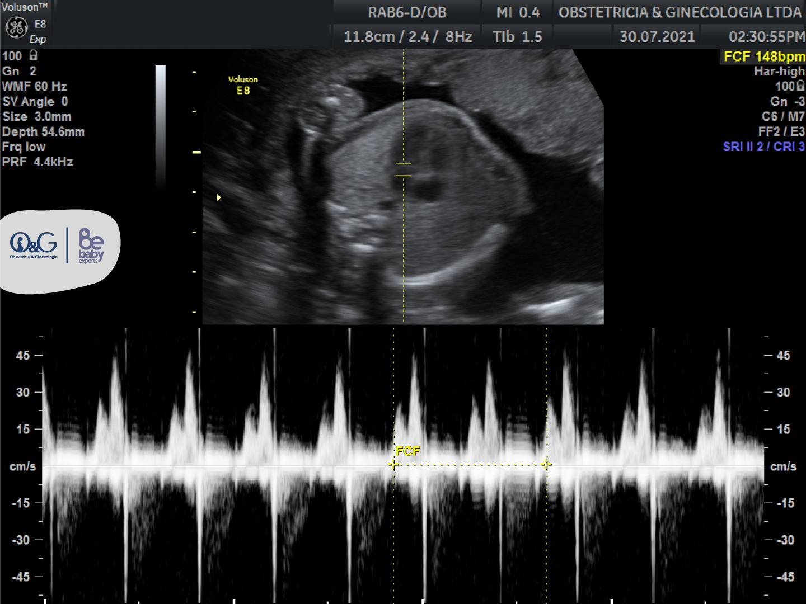Click the yellow Voluson E8 image watermark label
Image resolution: width=806 pixels, height=604 pixels.
pos(243,85)
